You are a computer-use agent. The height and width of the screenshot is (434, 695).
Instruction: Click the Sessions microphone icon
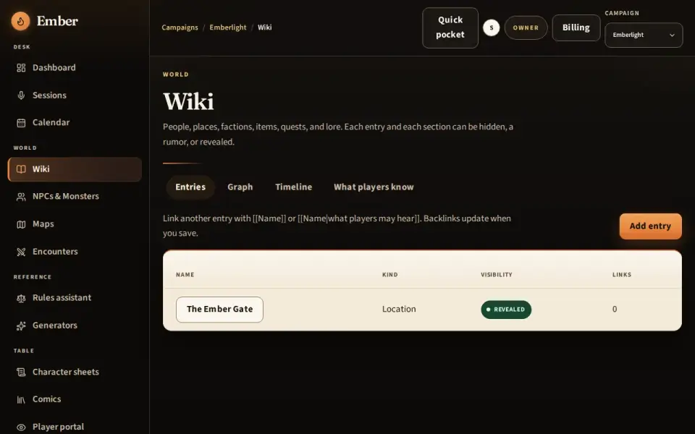pyautogui.click(x=21, y=95)
